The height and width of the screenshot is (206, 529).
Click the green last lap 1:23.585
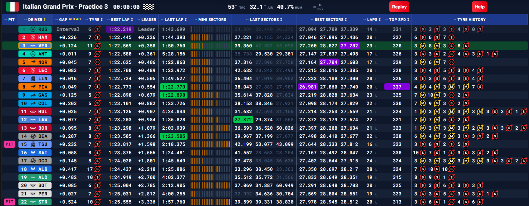tap(174, 136)
